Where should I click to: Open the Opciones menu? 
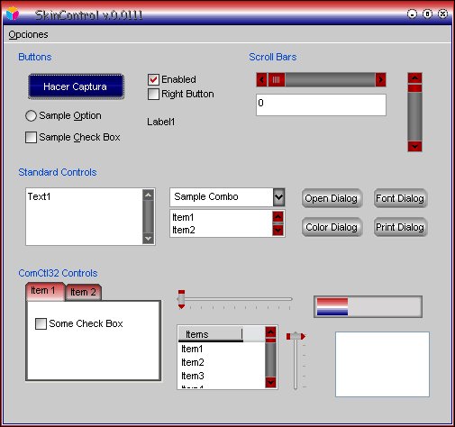pyautogui.click(x=28, y=34)
